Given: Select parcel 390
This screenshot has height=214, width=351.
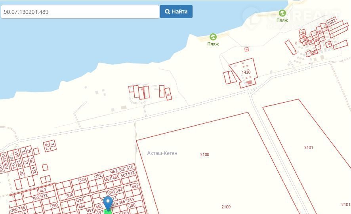Looking at the screenshot, I should [54, 206].
